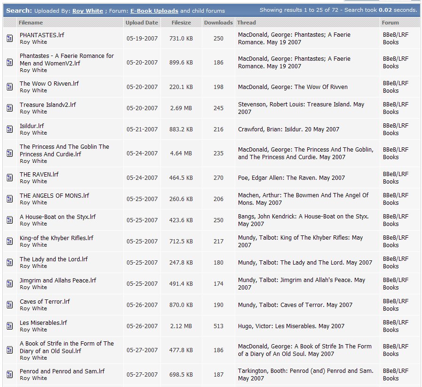
Task: Download Les Miserables.lrf
Action: [43, 322]
